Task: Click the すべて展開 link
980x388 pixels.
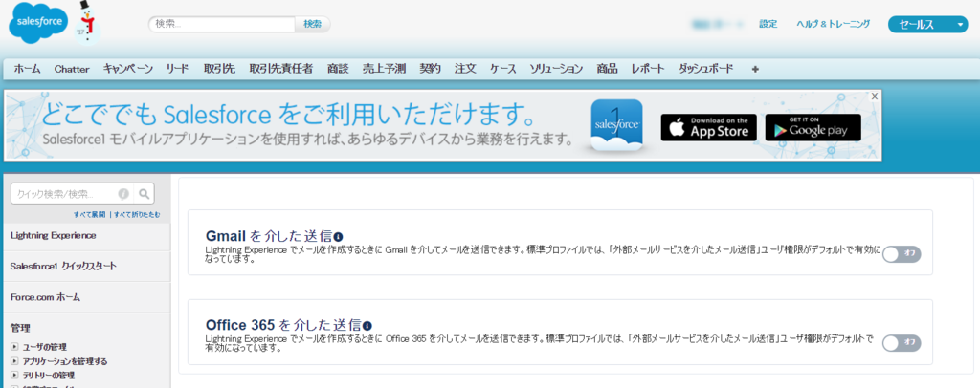Action: pyautogui.click(x=89, y=215)
